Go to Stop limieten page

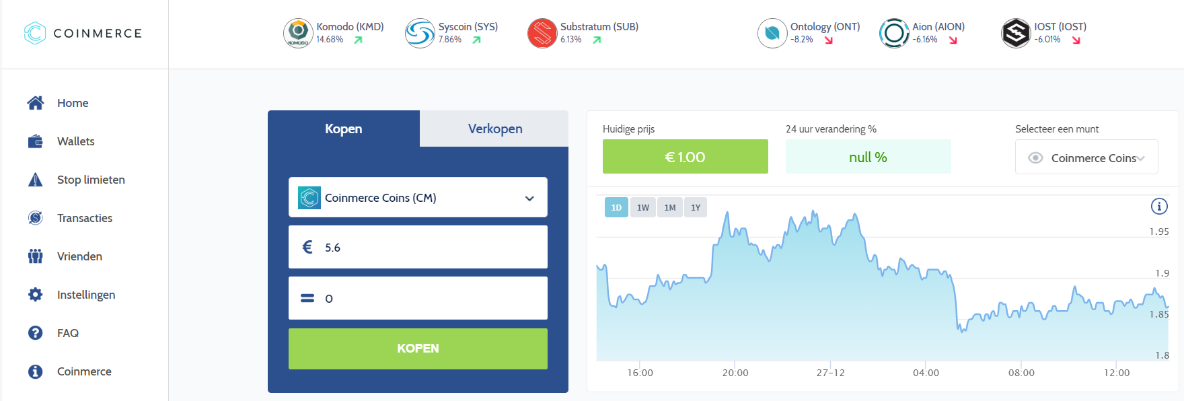pos(91,180)
